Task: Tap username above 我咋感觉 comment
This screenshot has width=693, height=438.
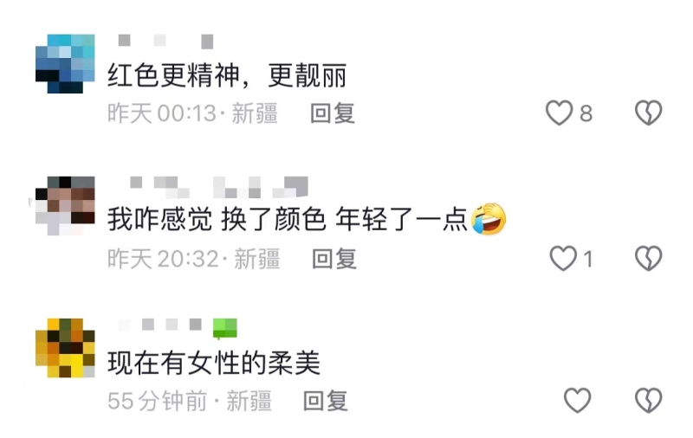Action: pyautogui.click(x=219, y=187)
